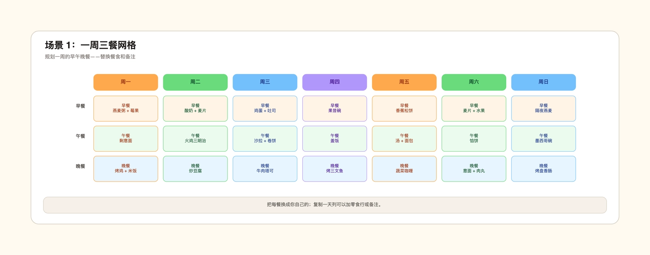Click the 香蕉松饼 breakfast card
650x255 pixels.
pyautogui.click(x=404, y=109)
